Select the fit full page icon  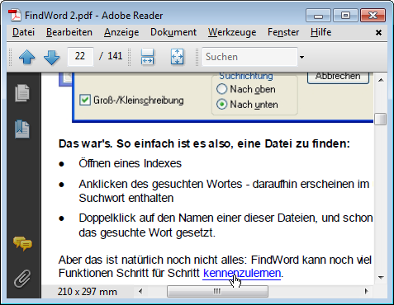pos(177,57)
